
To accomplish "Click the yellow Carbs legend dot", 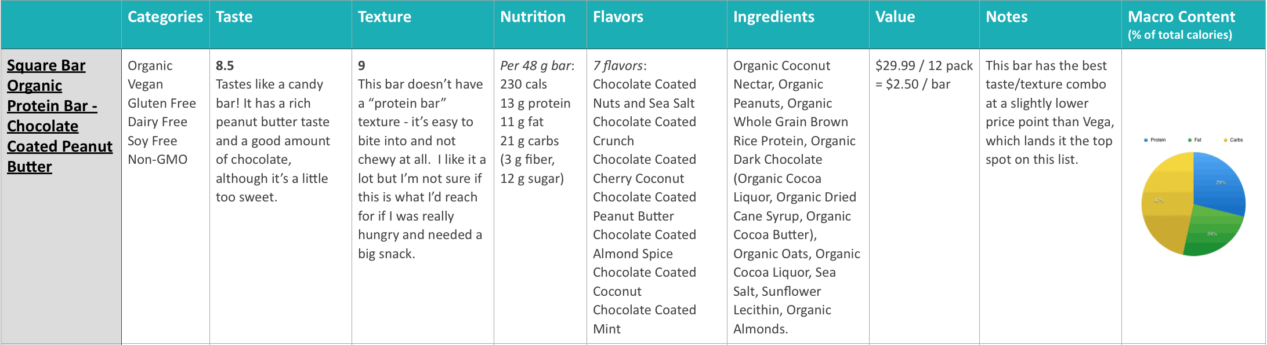I will coord(1226,140).
